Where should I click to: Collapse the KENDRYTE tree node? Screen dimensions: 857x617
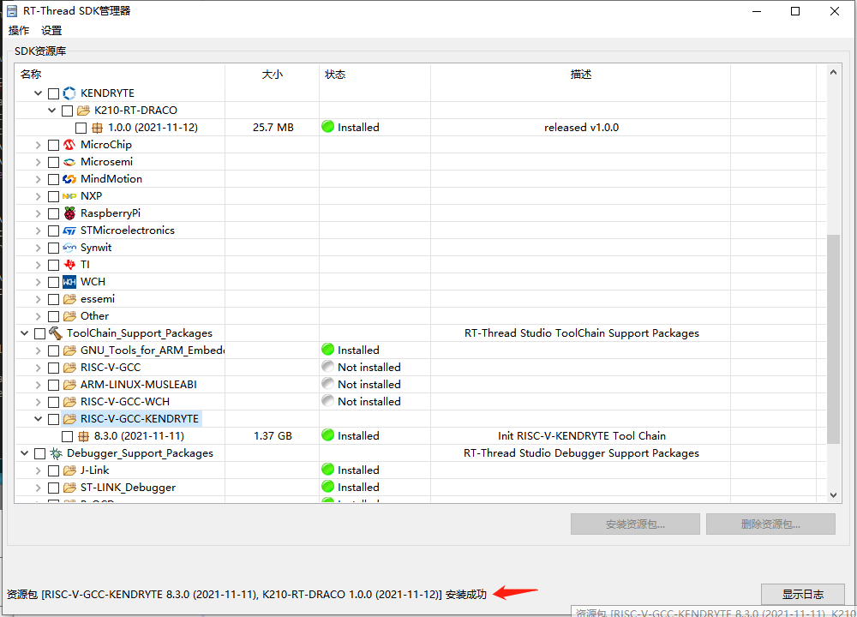pos(38,93)
